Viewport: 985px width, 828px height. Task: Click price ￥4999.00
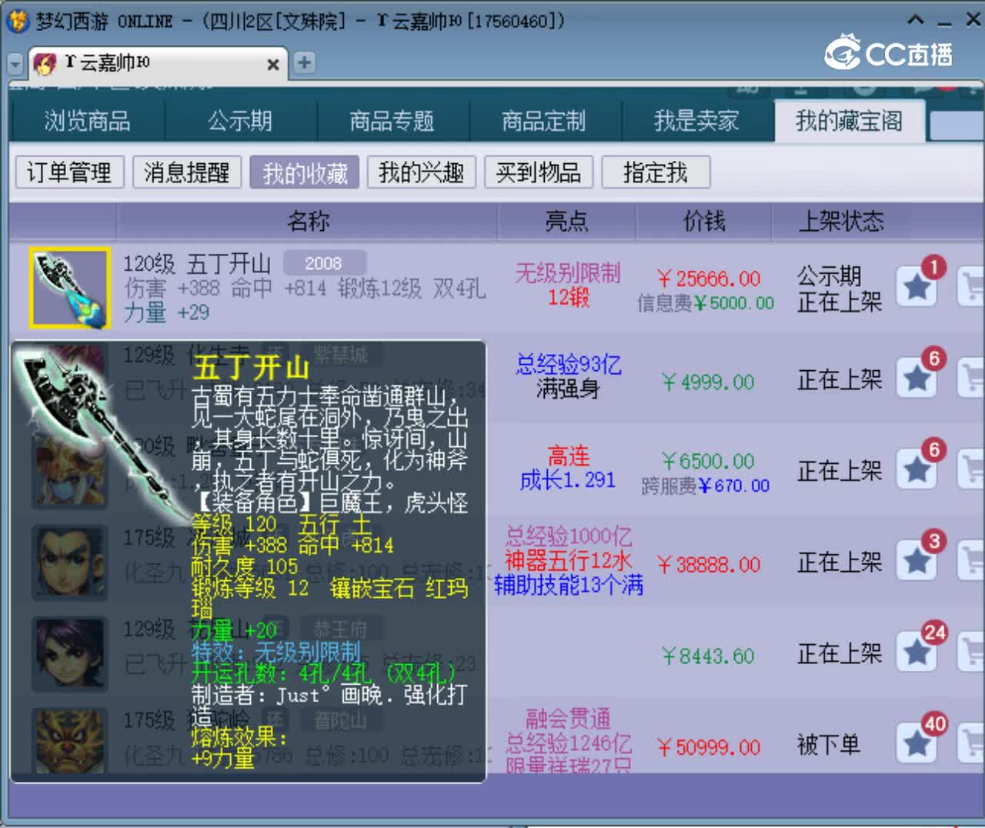(709, 382)
